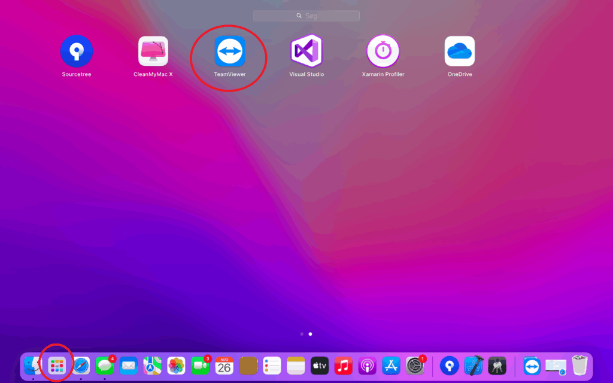The image size is (613, 383).
Task: Open Xamarin Profiler
Action: tap(383, 51)
